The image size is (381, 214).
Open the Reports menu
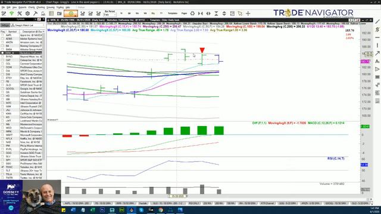click(23, 8)
